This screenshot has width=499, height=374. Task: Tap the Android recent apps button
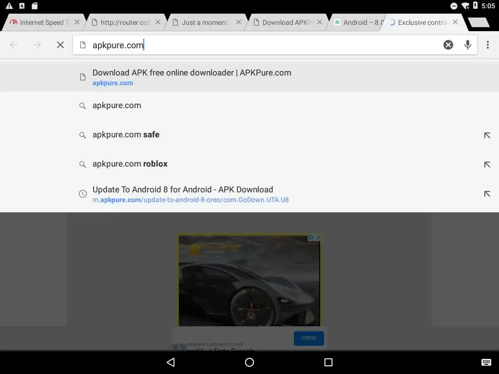pyautogui.click(x=328, y=362)
